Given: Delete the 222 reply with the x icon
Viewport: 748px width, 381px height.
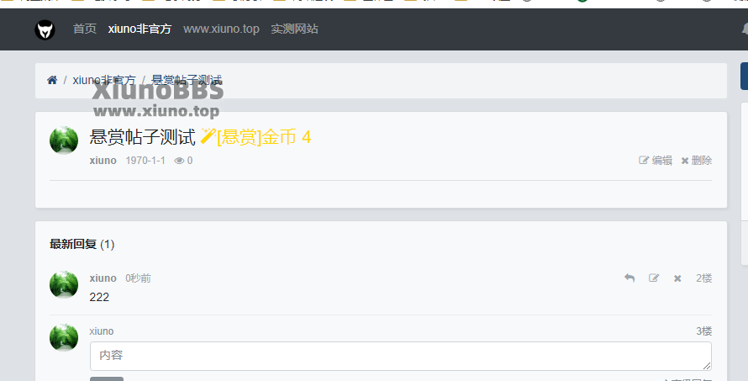Looking at the screenshot, I should (677, 278).
